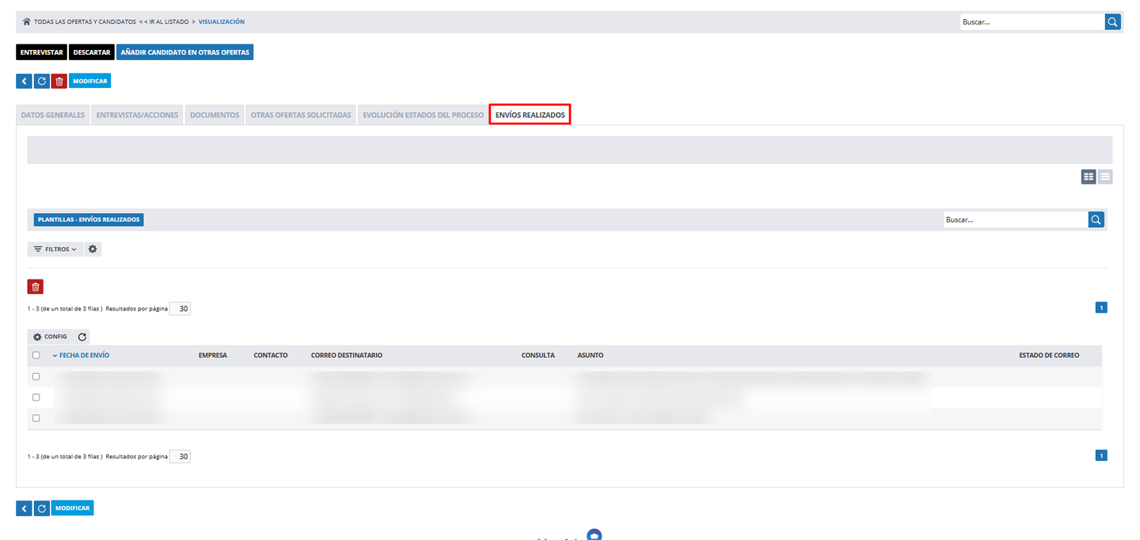The width and height of the screenshot is (1140, 540).
Task: Click the search magnifier in the top breadcrumb bar
Action: click(1113, 22)
